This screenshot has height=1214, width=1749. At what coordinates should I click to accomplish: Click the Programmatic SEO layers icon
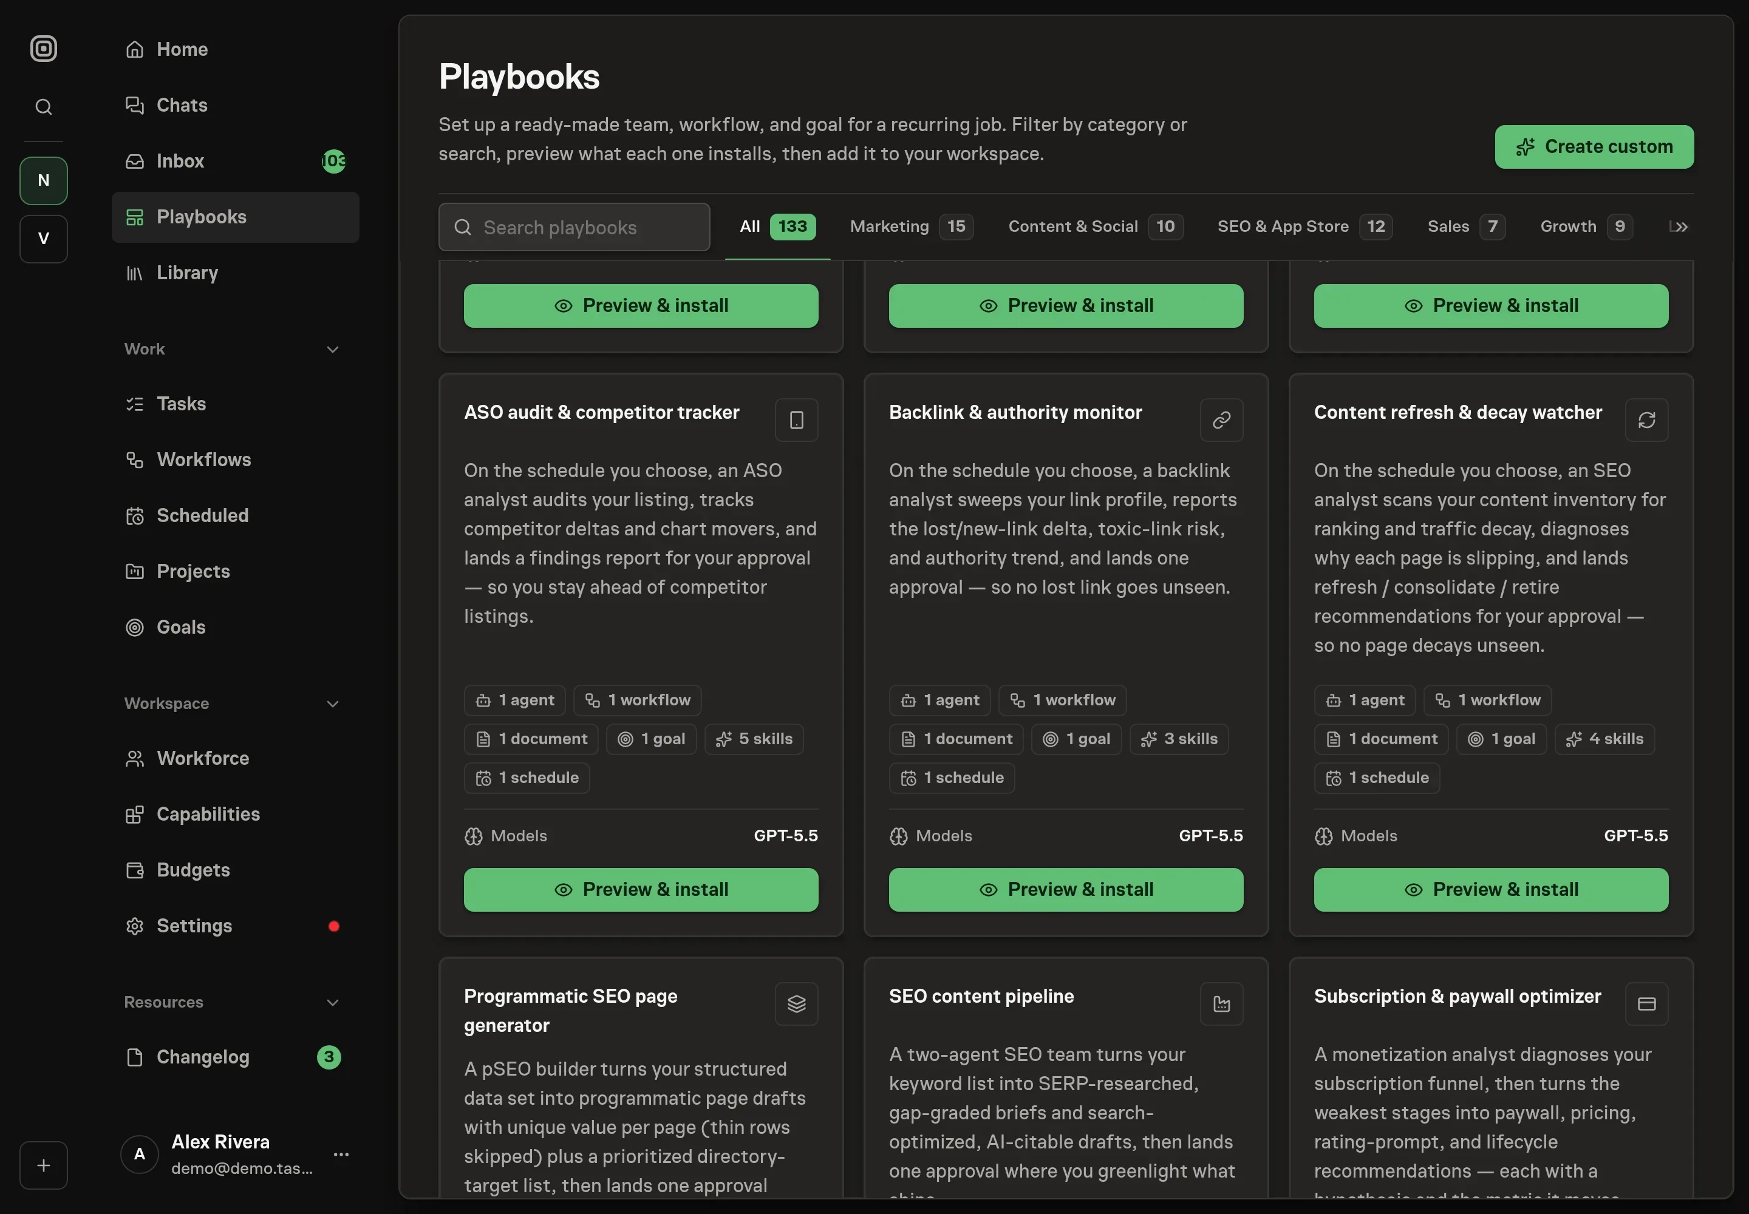coord(796,1004)
